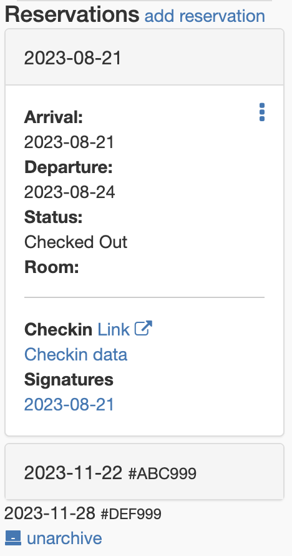Collapse the 2023-08-21 reservation panel header
This screenshot has height=556, width=292.
click(144, 57)
